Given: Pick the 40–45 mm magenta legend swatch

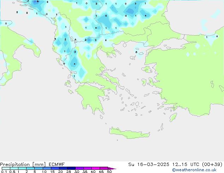Looking at the screenshot, I should coord(96,168).
